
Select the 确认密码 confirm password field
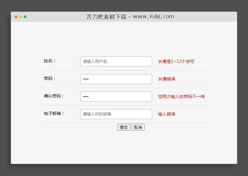[116, 96]
